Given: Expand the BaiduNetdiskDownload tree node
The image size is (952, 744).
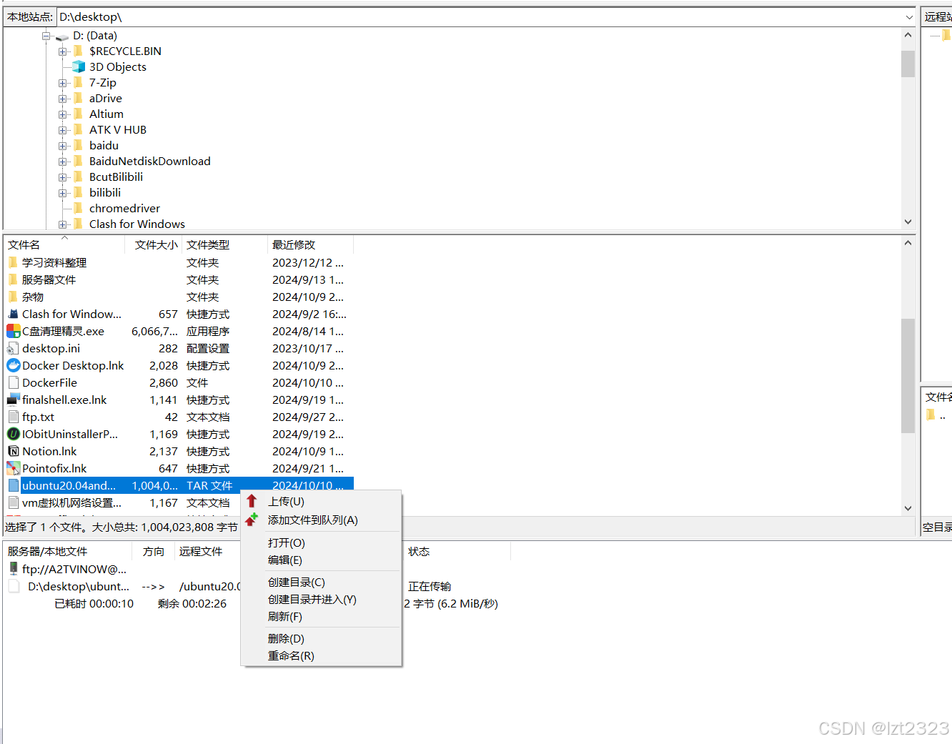Looking at the screenshot, I should coord(63,162).
